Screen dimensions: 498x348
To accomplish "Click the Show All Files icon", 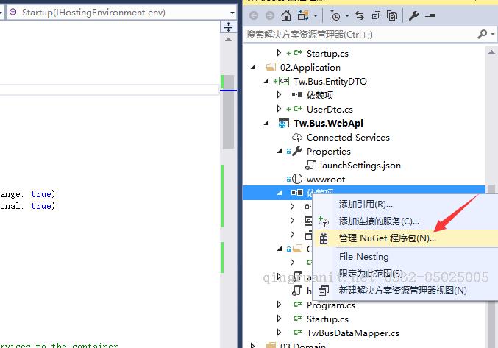I will 392,15.
